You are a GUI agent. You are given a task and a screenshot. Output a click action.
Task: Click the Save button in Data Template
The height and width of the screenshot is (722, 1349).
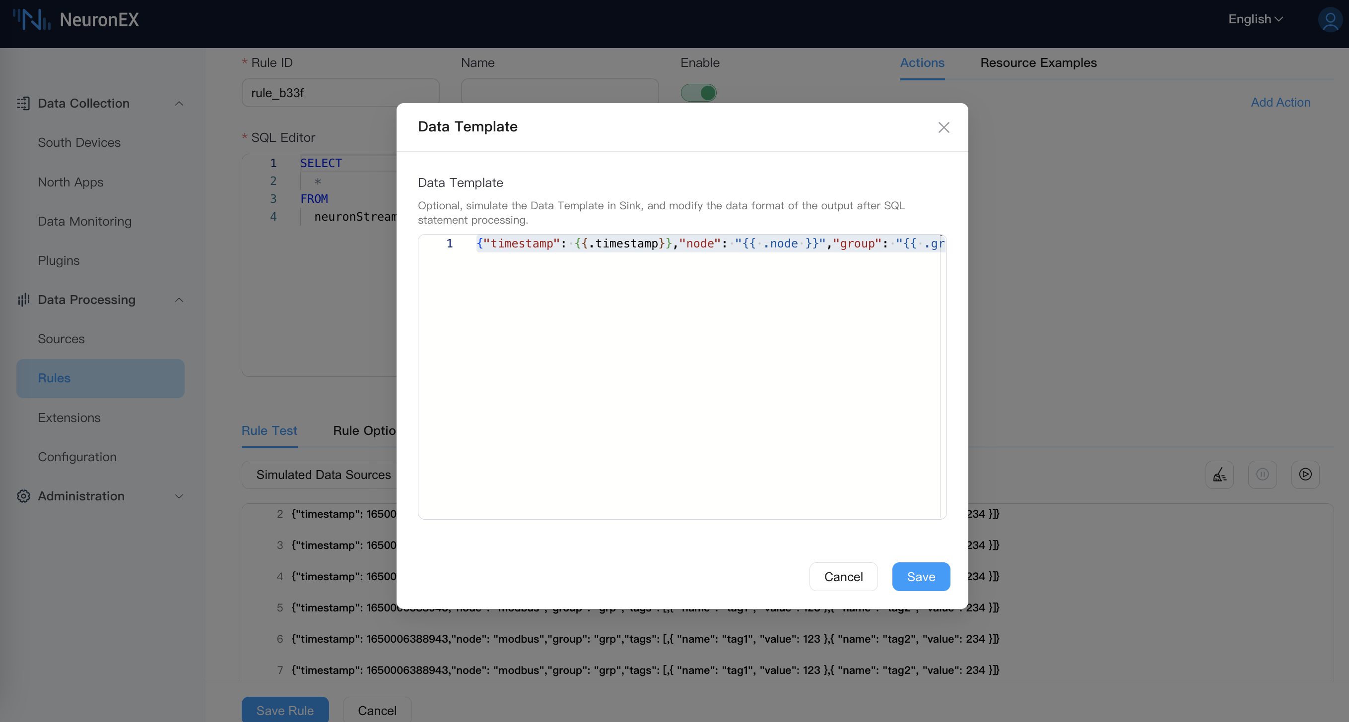coord(921,576)
